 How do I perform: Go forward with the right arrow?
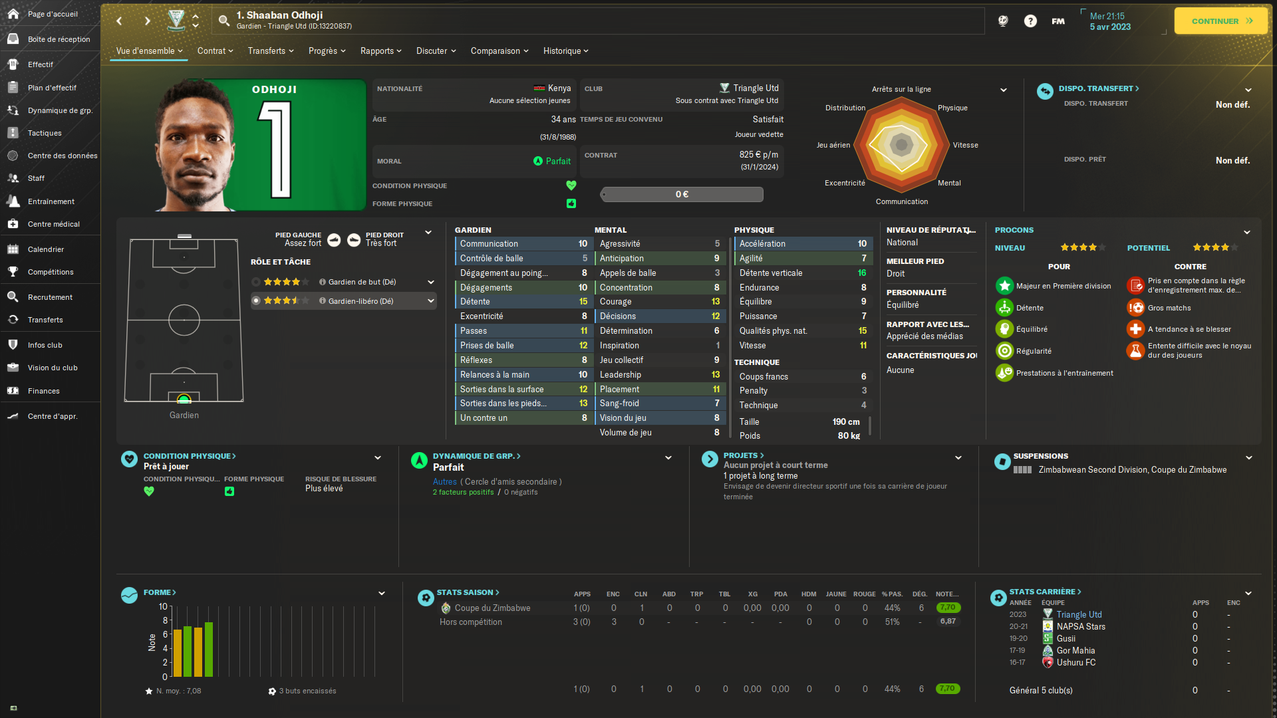pyautogui.click(x=147, y=21)
